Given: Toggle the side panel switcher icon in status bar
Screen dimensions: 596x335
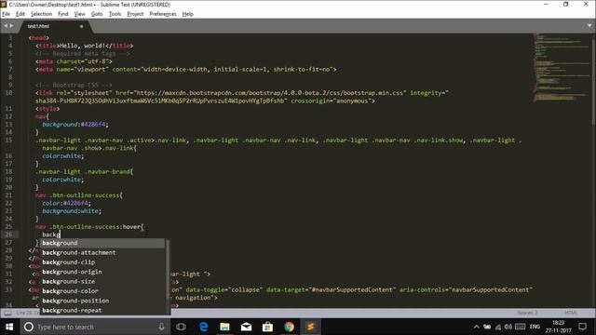Looking at the screenshot, I should point(7,313).
